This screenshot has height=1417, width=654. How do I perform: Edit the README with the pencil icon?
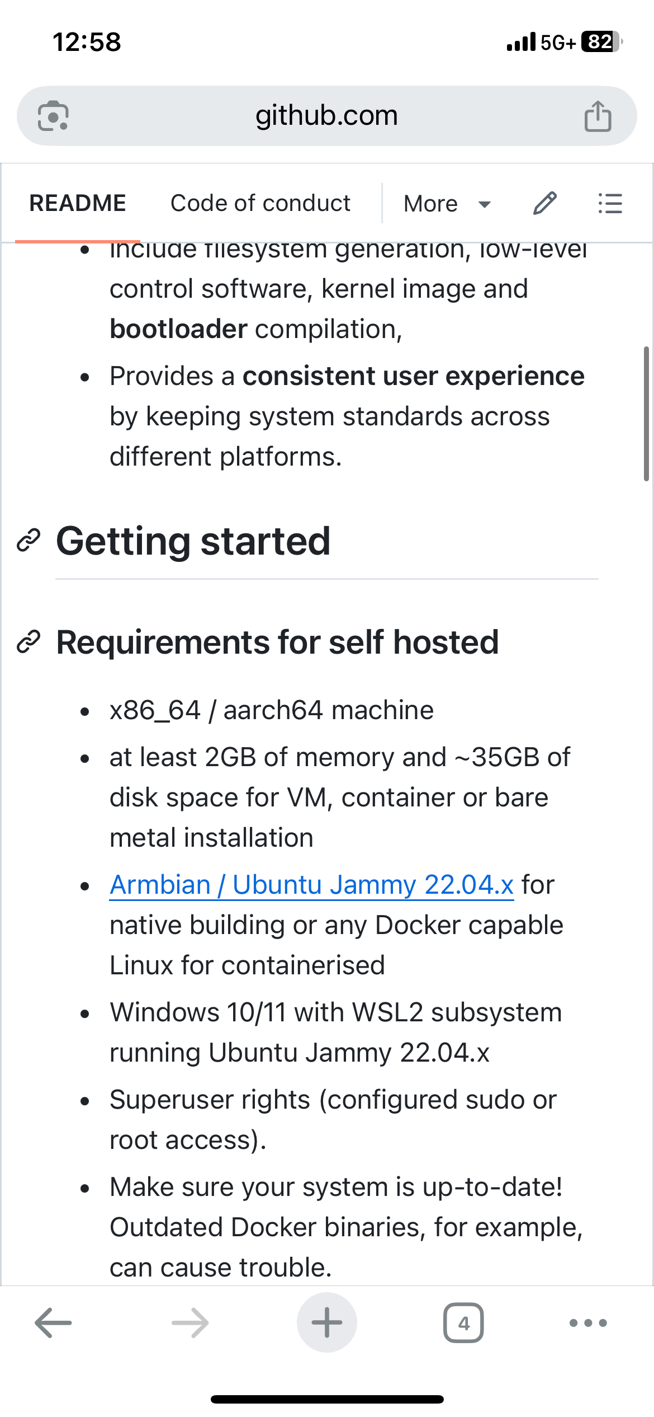pos(544,203)
